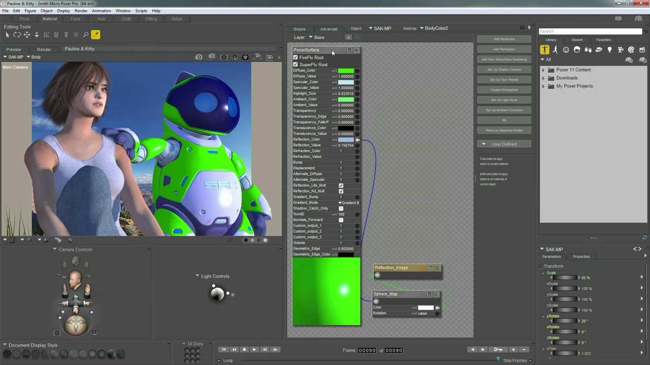Select the Rotate editing tool
650x365 pixels.
(x=17, y=34)
